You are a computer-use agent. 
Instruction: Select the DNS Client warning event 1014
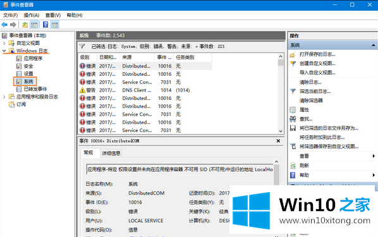click(145, 90)
